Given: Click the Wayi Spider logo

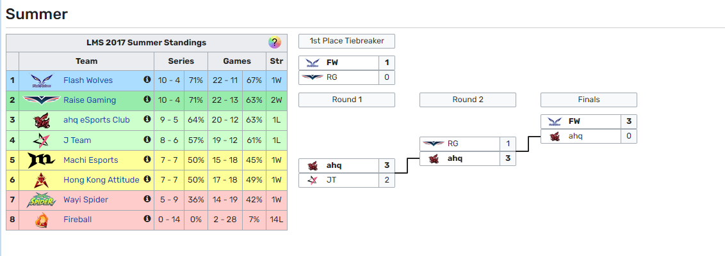Looking at the screenshot, I should pyautogui.click(x=42, y=200).
